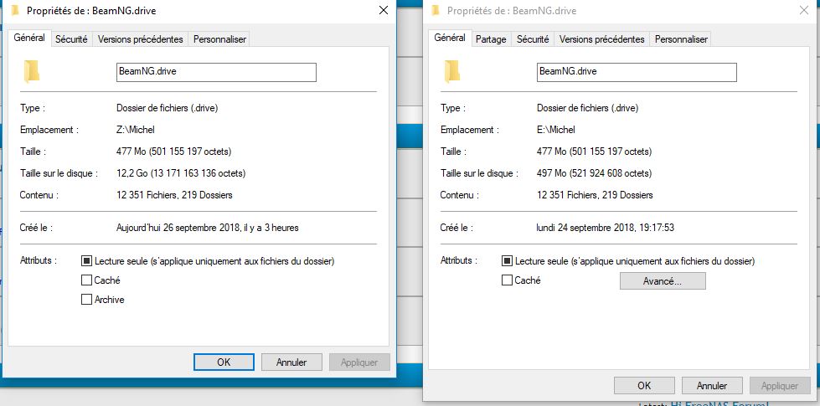The height and width of the screenshot is (406, 820).
Task: Open Personnaliser tab in the right window
Action: click(x=681, y=39)
